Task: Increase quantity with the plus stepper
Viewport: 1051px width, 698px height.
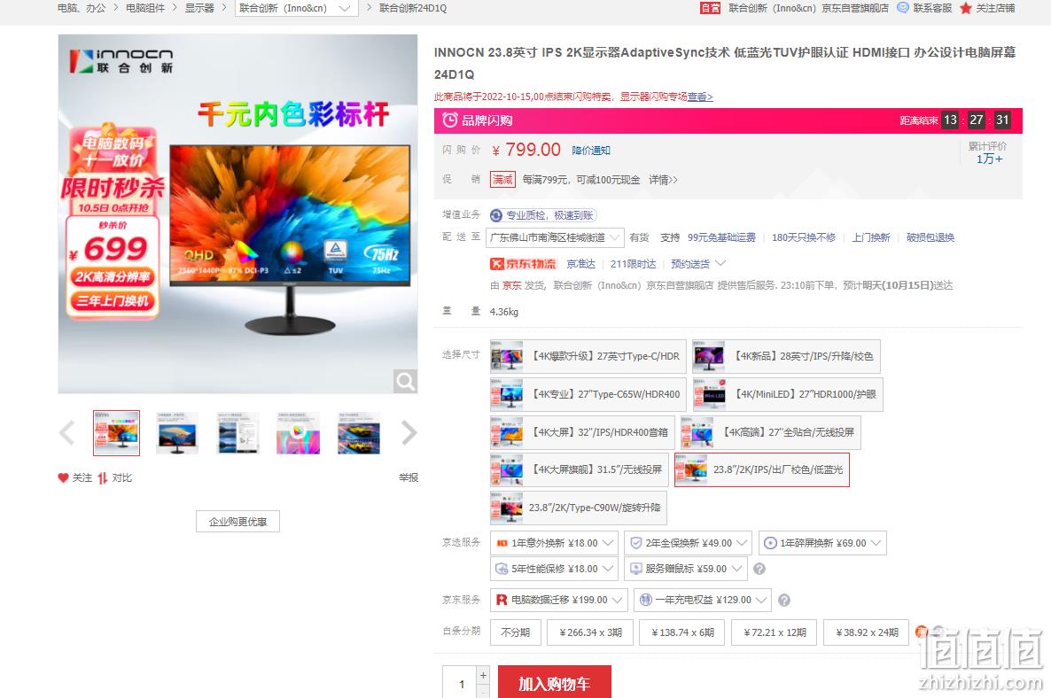Action: pos(483,675)
